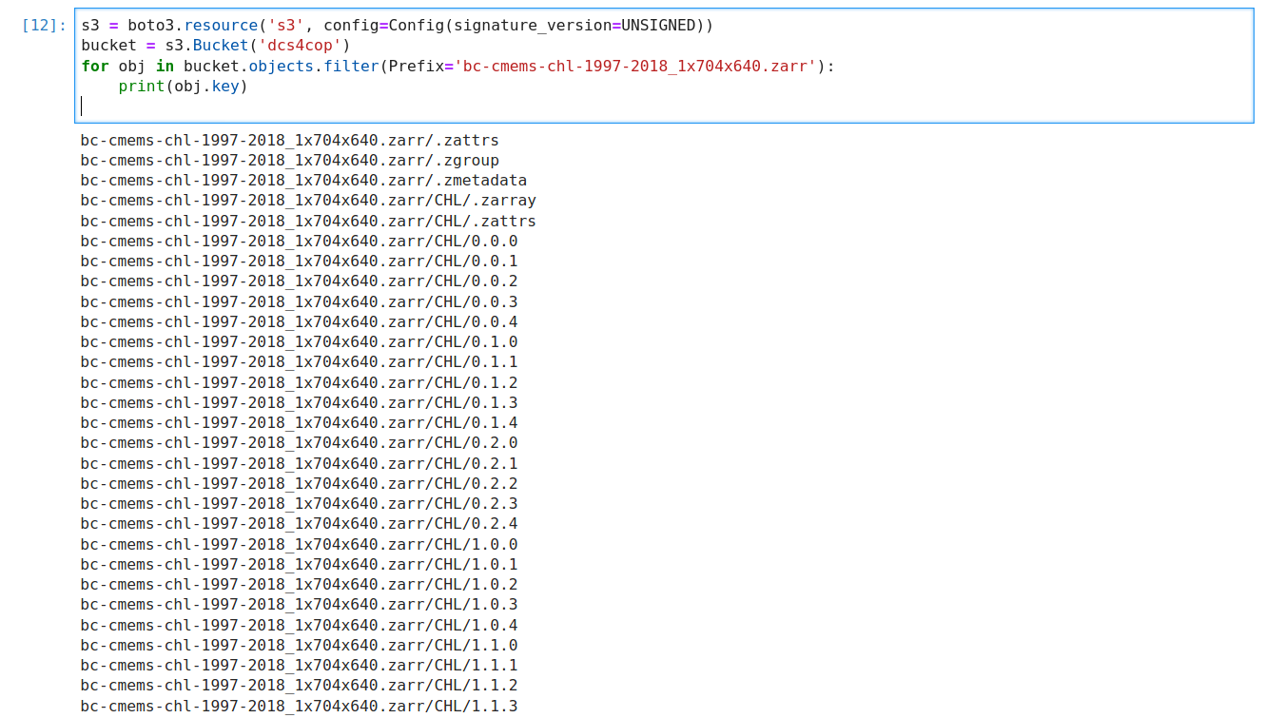Image resolution: width=1265 pixels, height=718 pixels.
Task: Select the 'dcs4cop' bucket name string
Action: tap(300, 45)
